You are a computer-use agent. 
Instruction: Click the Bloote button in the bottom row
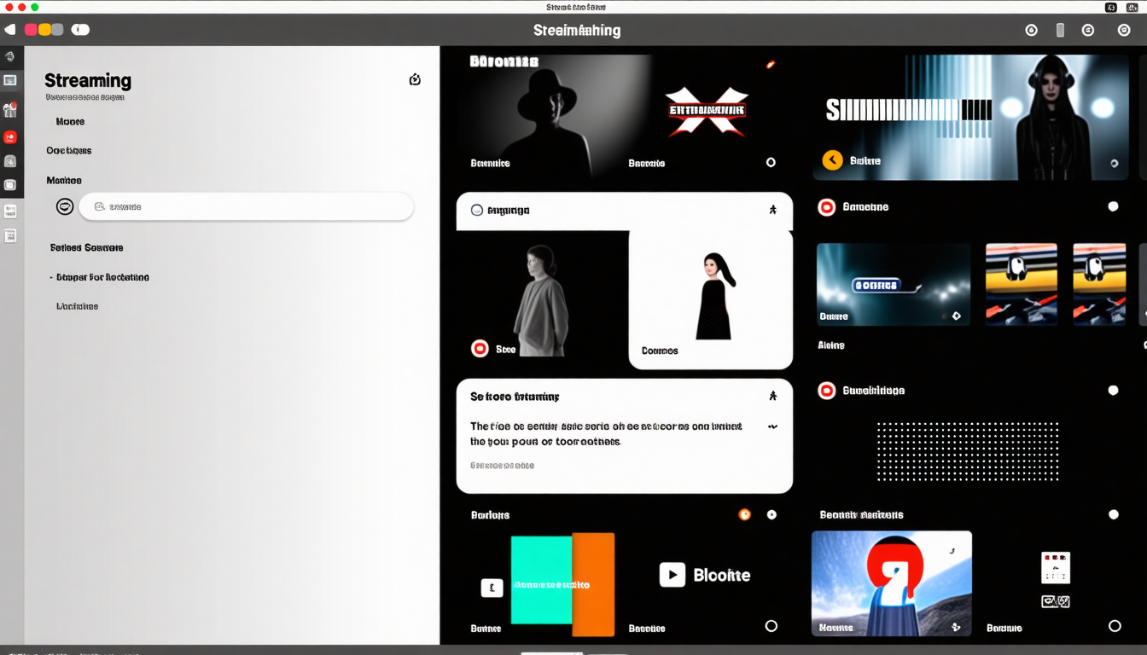(723, 574)
